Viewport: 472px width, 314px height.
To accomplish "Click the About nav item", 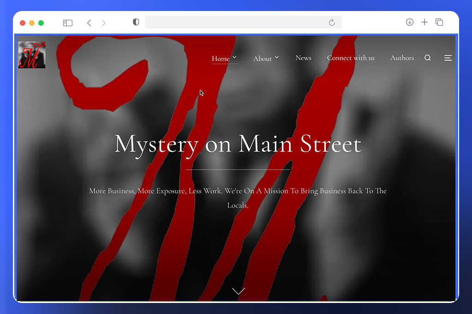I will 262,58.
